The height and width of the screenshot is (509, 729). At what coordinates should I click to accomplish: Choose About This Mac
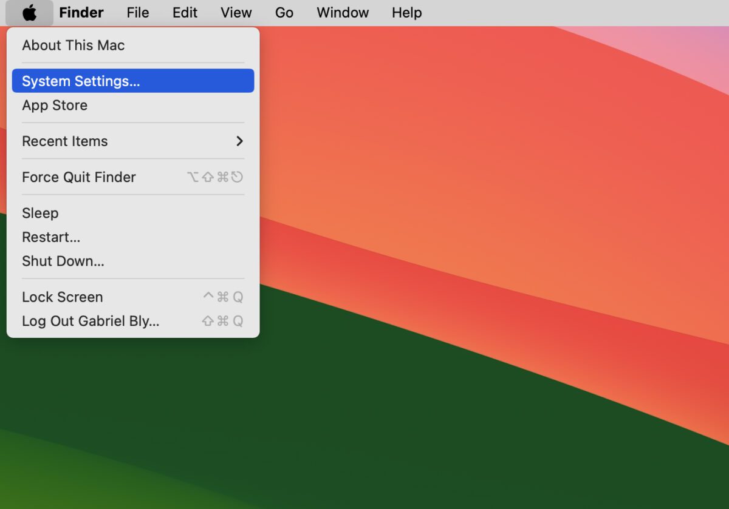click(x=133, y=46)
